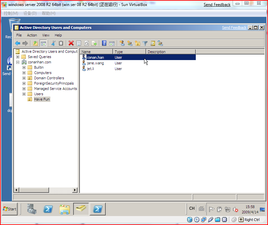
Task: Click the Description column header
Action: (171, 52)
